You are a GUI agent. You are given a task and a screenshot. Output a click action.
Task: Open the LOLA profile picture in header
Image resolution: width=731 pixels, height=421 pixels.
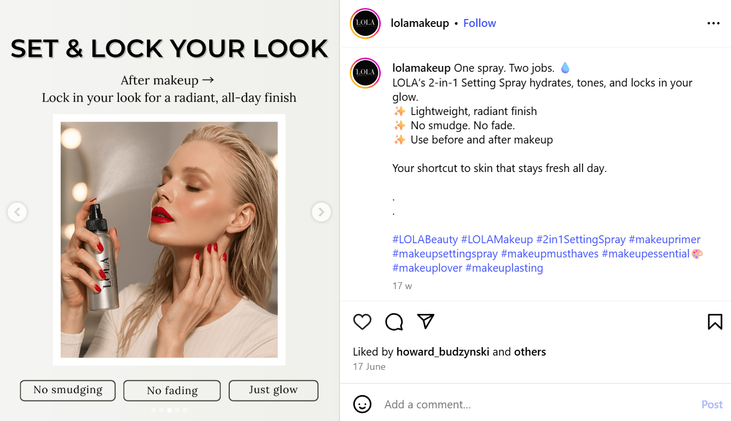[365, 23]
